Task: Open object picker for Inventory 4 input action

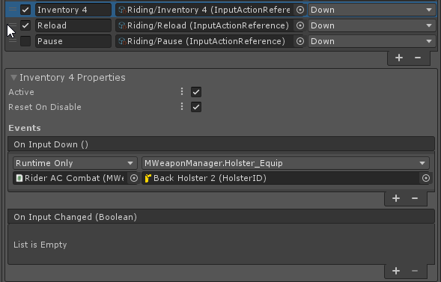Action: click(300, 10)
